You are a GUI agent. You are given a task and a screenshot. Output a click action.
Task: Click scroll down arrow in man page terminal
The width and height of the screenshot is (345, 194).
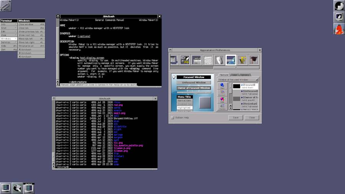pos(58,84)
